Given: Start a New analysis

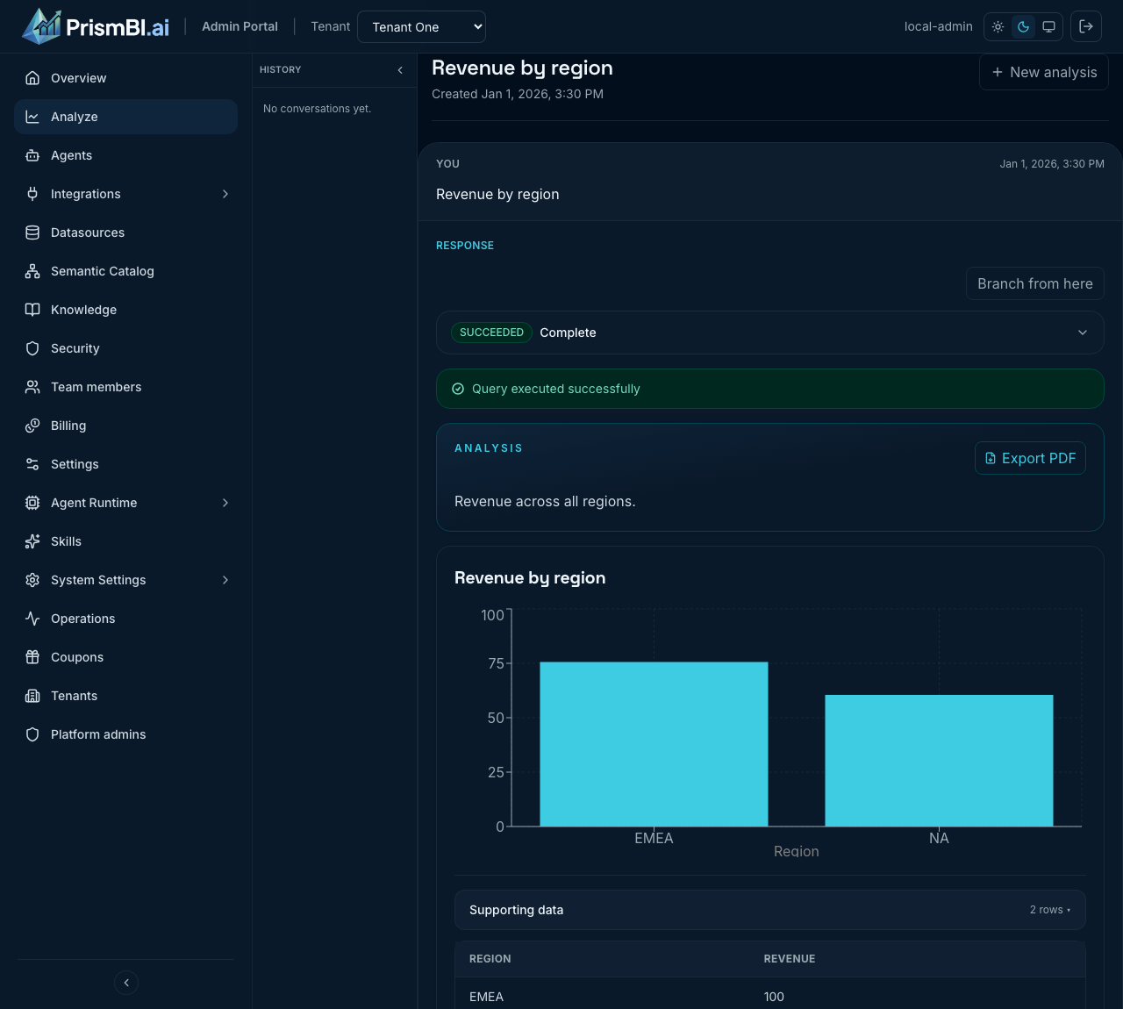Looking at the screenshot, I should click(x=1044, y=72).
